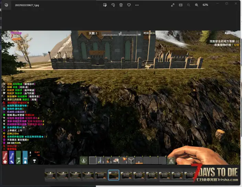This screenshot has height=187, width=242.
Task: Click the filmstrip horizontal scrollbar
Action: point(176,181)
